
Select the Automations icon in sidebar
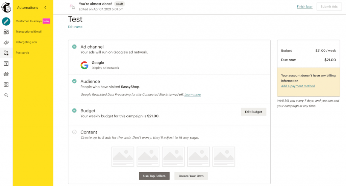(x=6, y=53)
